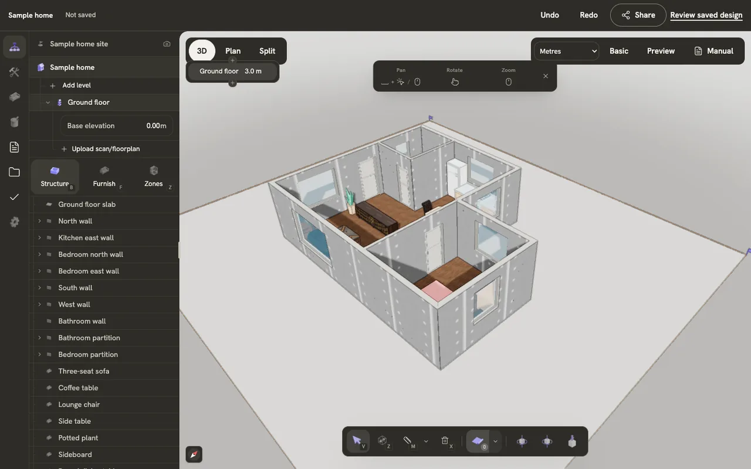Open the Zones tab
Viewport: 751px width, 469px height.
click(x=154, y=176)
